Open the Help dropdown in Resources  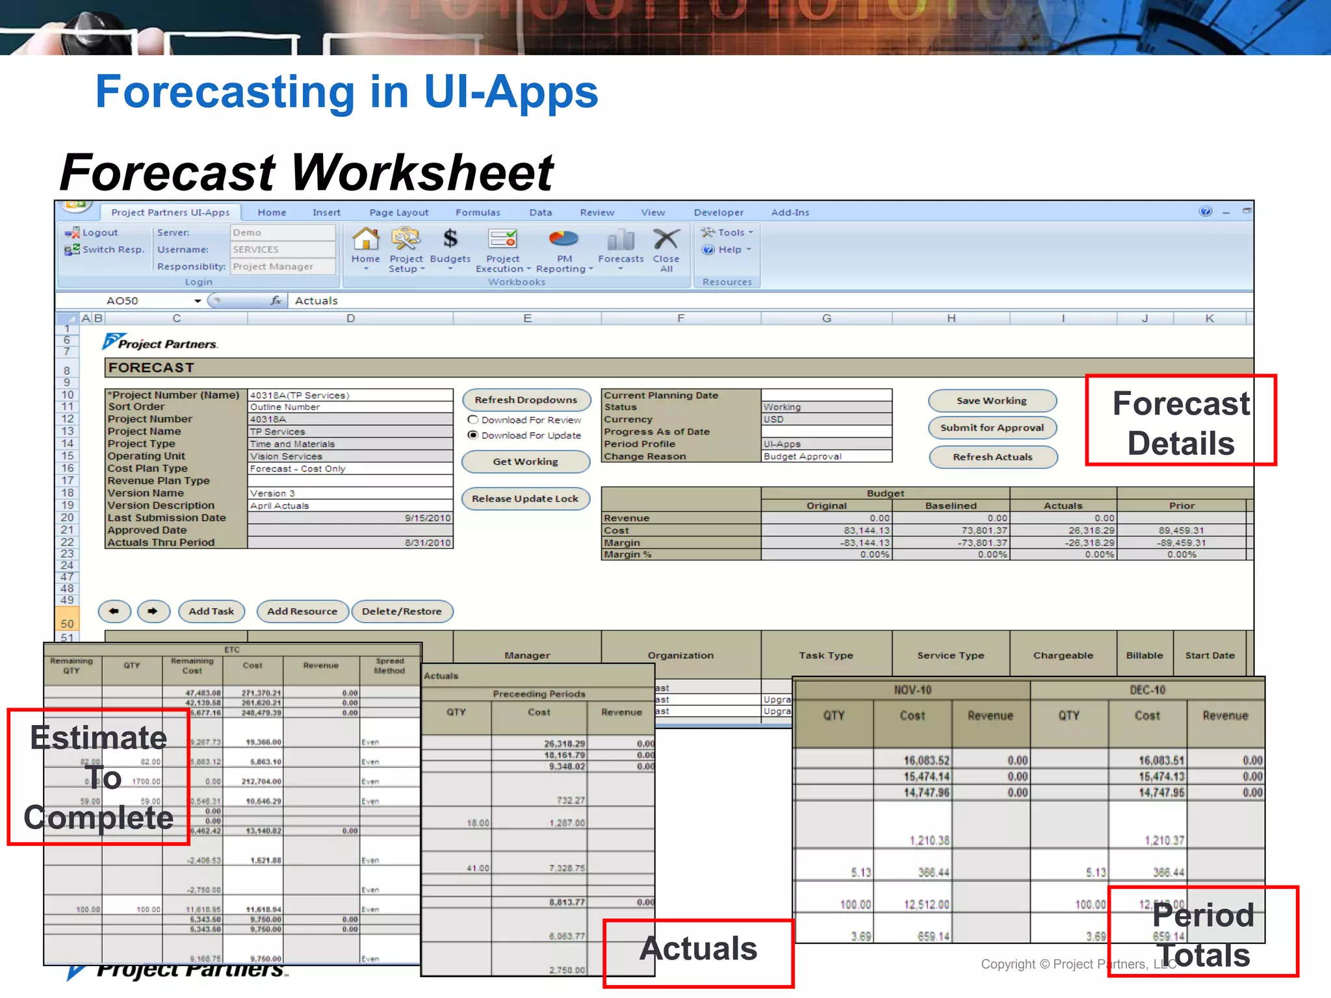coord(727,249)
